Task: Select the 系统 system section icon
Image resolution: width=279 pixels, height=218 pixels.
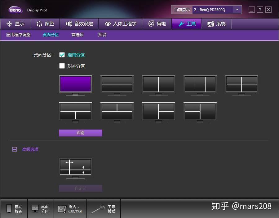Action: (211, 24)
